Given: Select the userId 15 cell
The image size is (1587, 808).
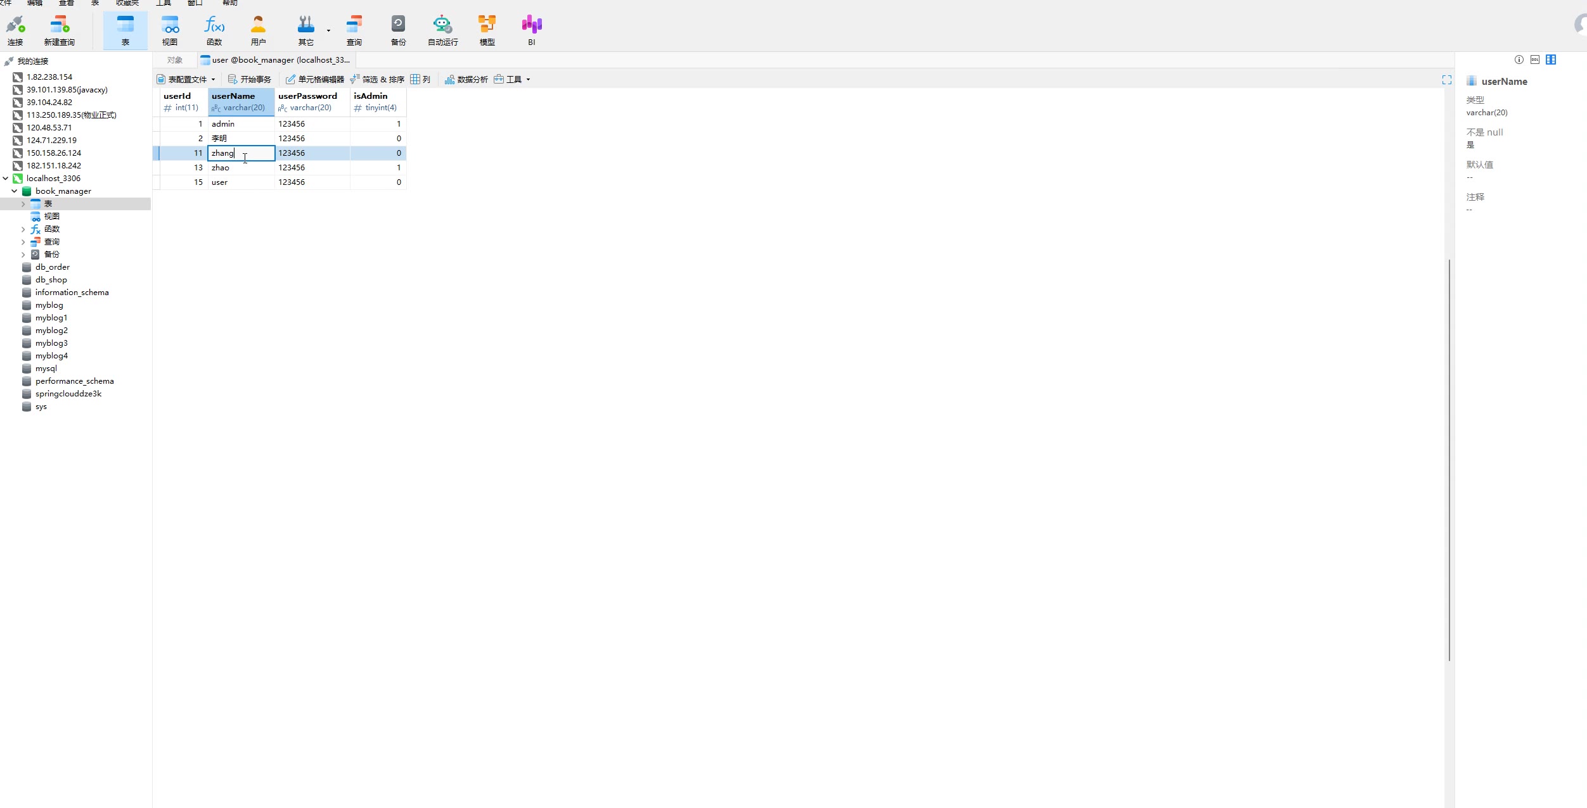Looking at the screenshot, I should click(184, 182).
